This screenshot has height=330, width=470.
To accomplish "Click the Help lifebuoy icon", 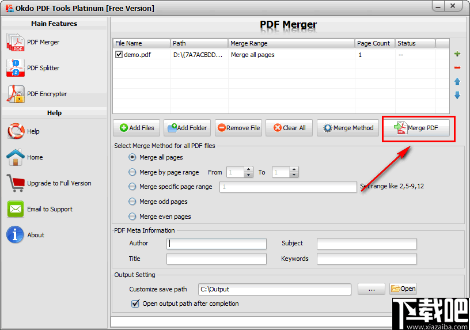I will click(x=16, y=131).
